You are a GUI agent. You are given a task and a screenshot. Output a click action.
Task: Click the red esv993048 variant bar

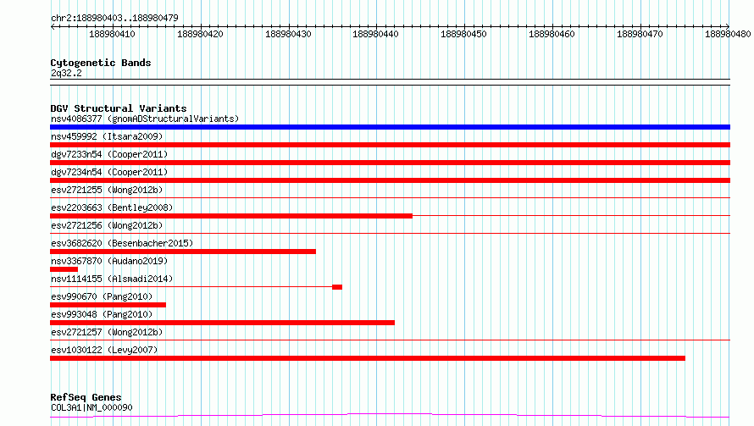[222, 323]
